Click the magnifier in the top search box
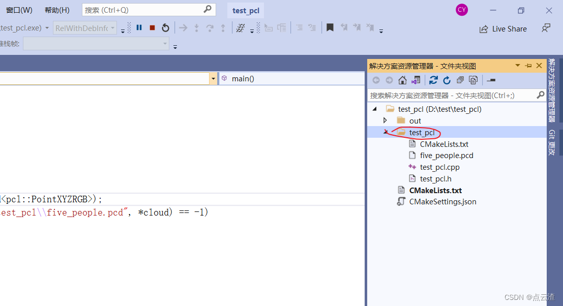The image size is (563, 306). pos(208,9)
